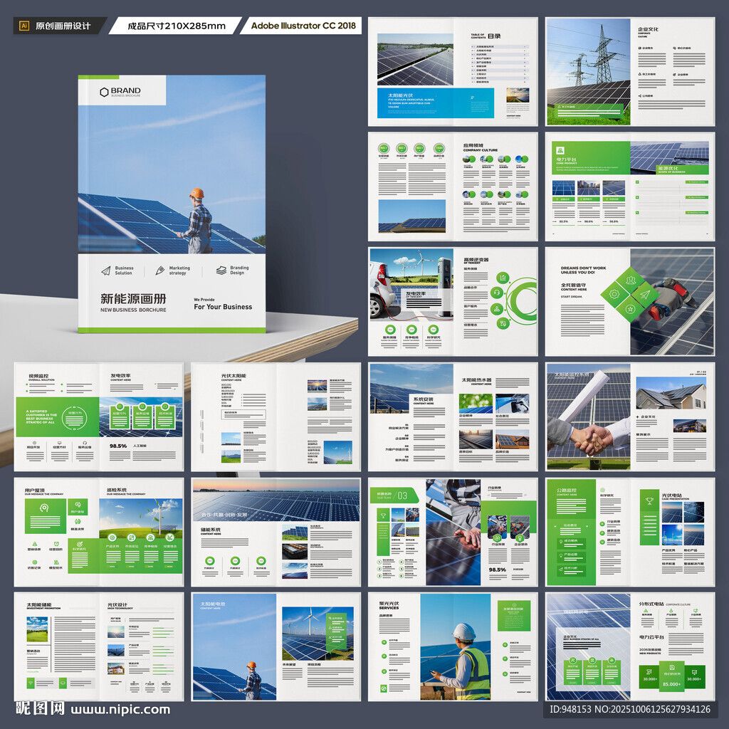Click the 应用领域 COMPANY CULTURE heading
The width and height of the screenshot is (729, 729).
[x=481, y=147]
